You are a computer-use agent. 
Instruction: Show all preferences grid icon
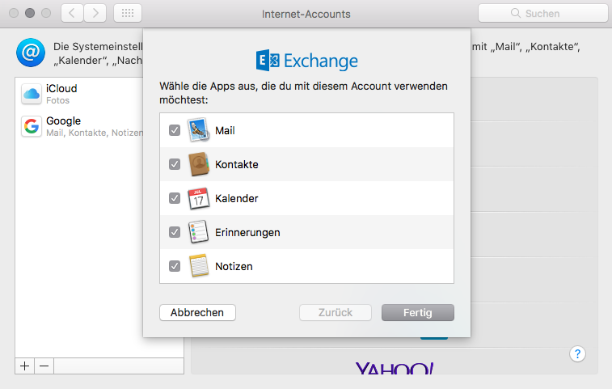tap(128, 13)
